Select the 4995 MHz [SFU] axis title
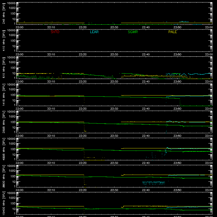This screenshot has width=217, height=217. coord(4,149)
